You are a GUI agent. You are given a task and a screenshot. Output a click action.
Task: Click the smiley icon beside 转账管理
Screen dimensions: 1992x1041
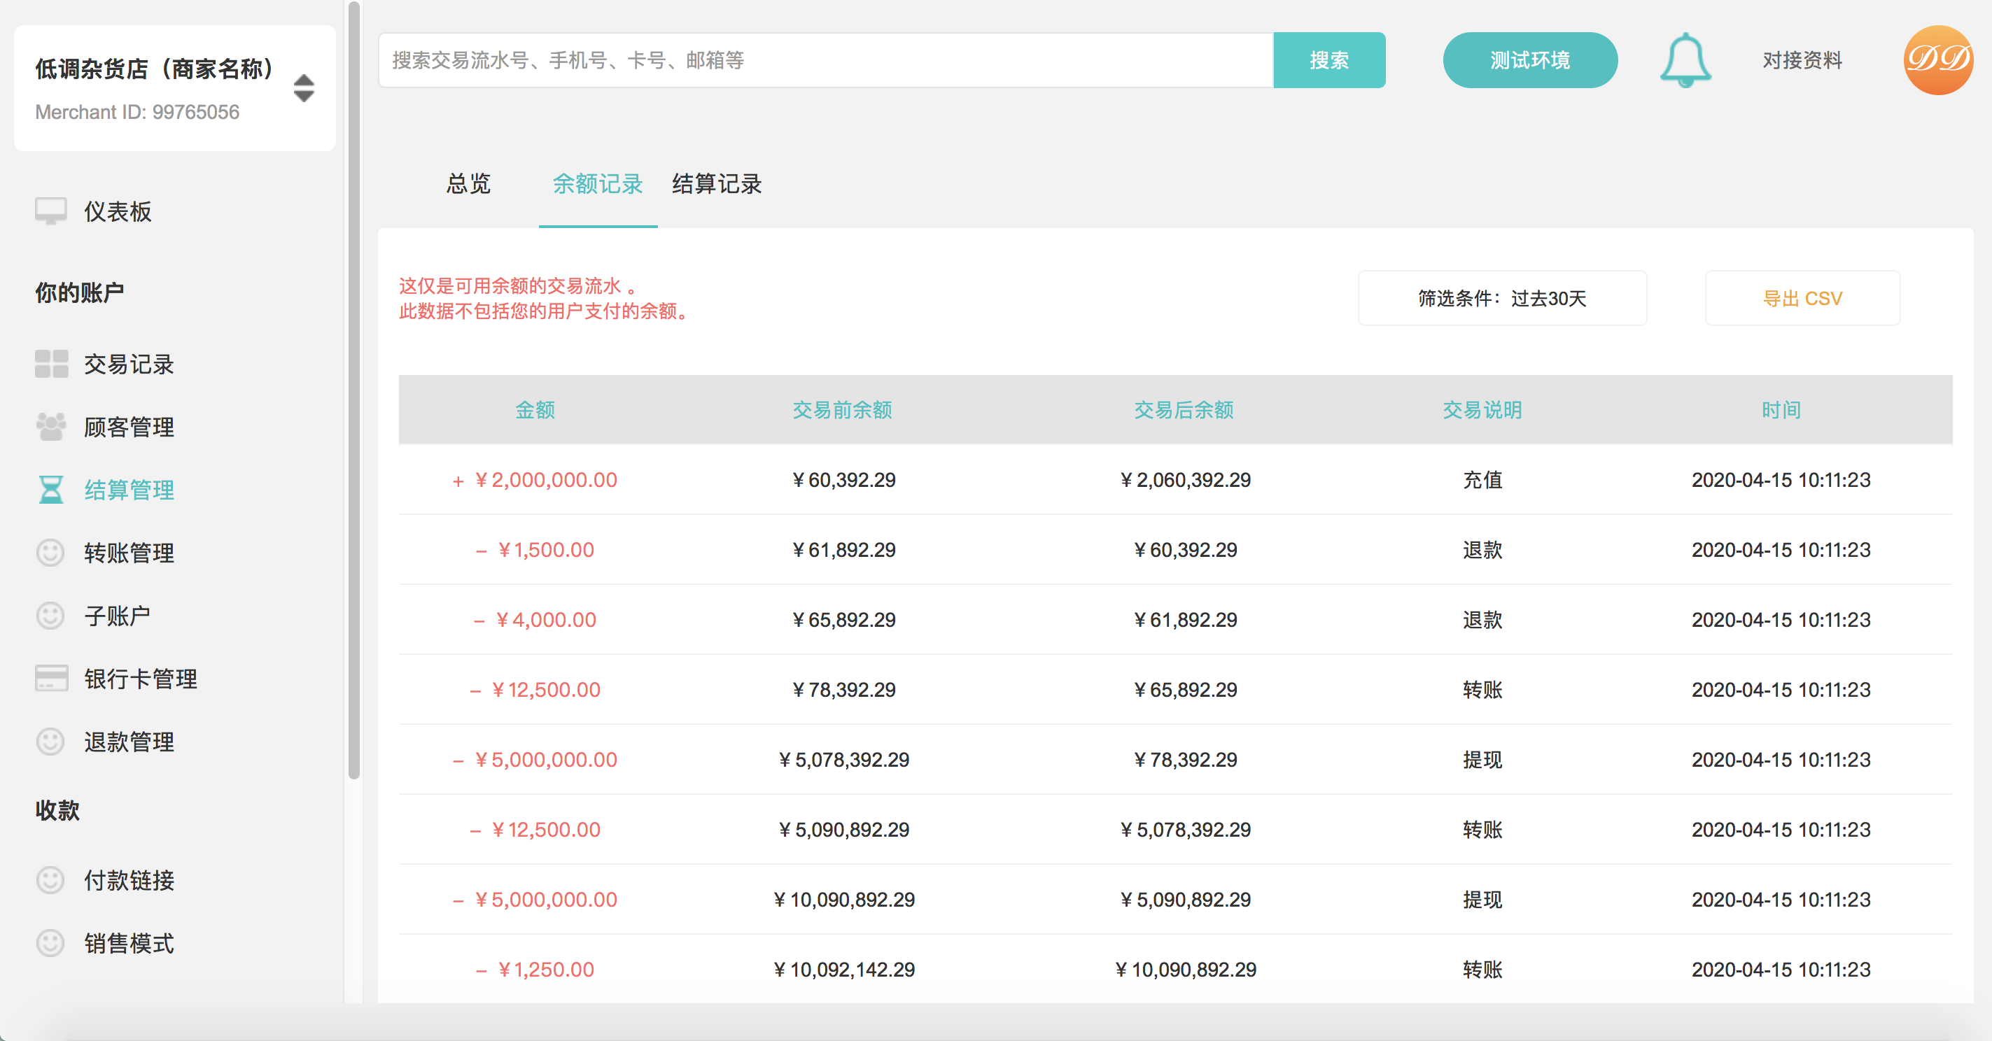(x=51, y=553)
